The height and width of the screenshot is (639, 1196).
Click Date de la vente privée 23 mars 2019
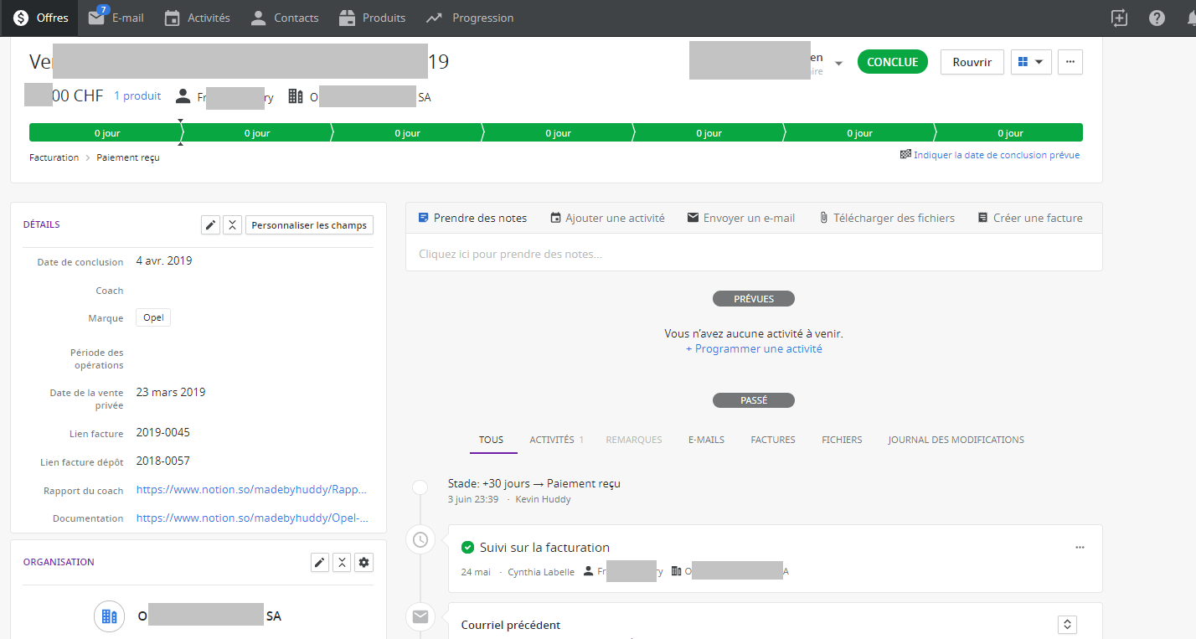click(171, 392)
